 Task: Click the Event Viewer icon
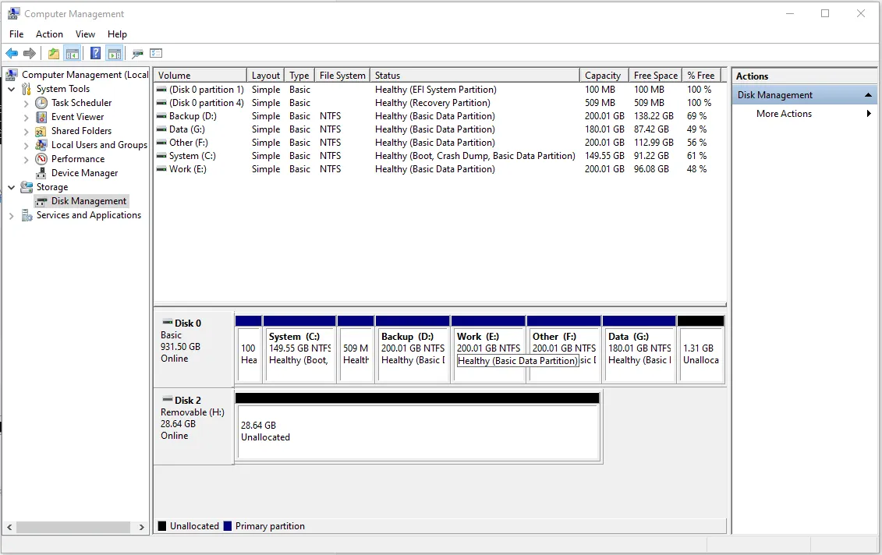[41, 117]
